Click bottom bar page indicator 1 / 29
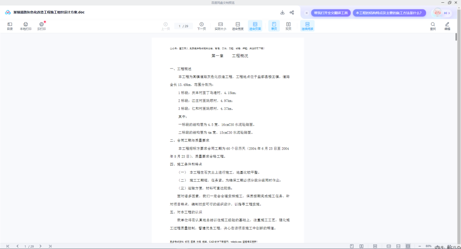 [x=29, y=246]
